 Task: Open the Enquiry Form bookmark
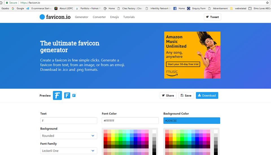[196, 8]
